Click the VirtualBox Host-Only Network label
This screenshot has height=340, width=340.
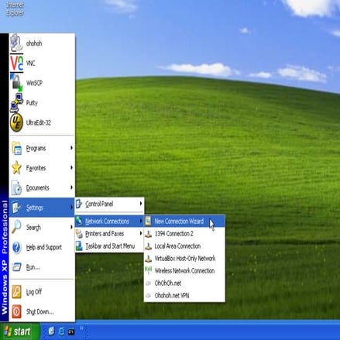click(185, 259)
